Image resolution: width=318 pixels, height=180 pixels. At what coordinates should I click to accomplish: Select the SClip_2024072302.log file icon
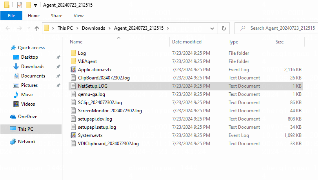pos(73,103)
